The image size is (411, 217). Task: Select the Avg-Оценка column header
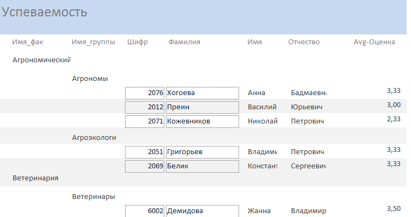tap(374, 42)
